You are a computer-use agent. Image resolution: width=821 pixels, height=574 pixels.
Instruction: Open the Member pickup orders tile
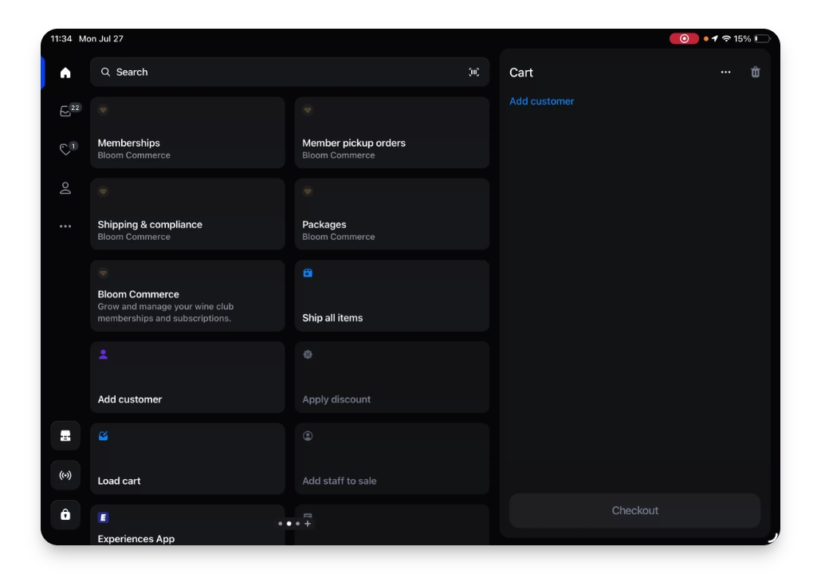point(392,132)
